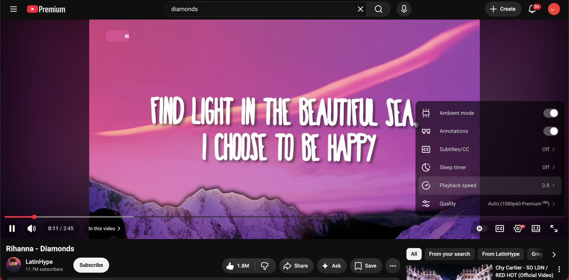Click the 11.7M subscribers text
The height and width of the screenshot is (280, 569).
44,270
